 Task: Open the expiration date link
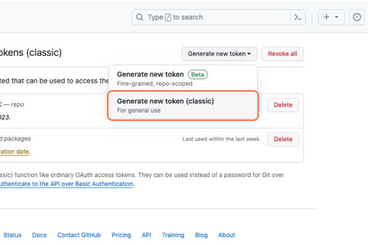(15, 152)
